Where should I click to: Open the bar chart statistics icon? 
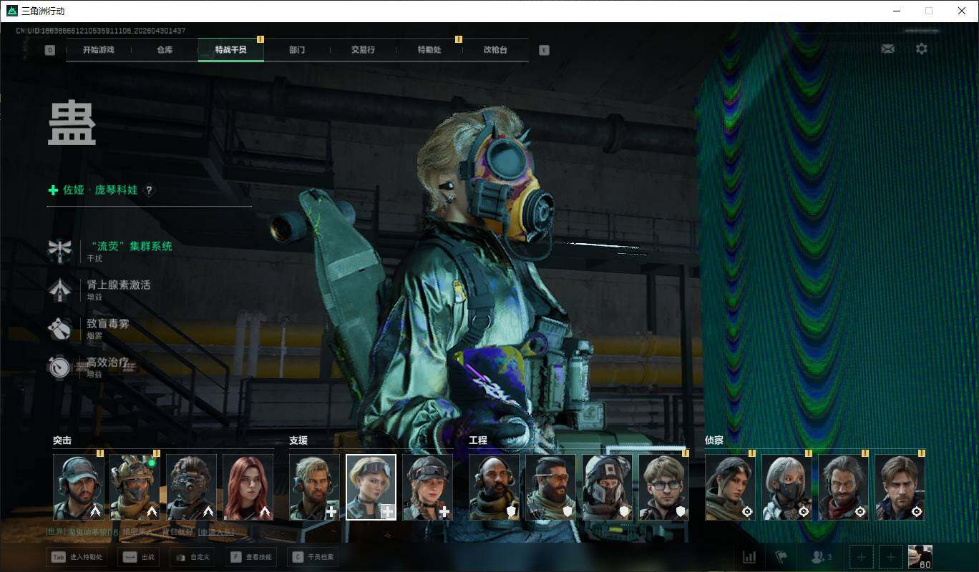749,557
